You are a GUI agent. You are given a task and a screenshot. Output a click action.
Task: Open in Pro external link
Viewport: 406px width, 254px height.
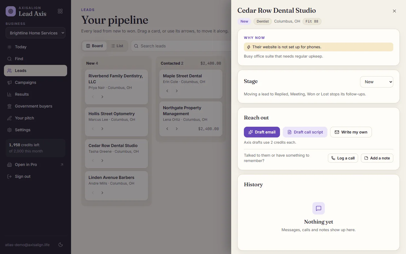click(x=36, y=165)
